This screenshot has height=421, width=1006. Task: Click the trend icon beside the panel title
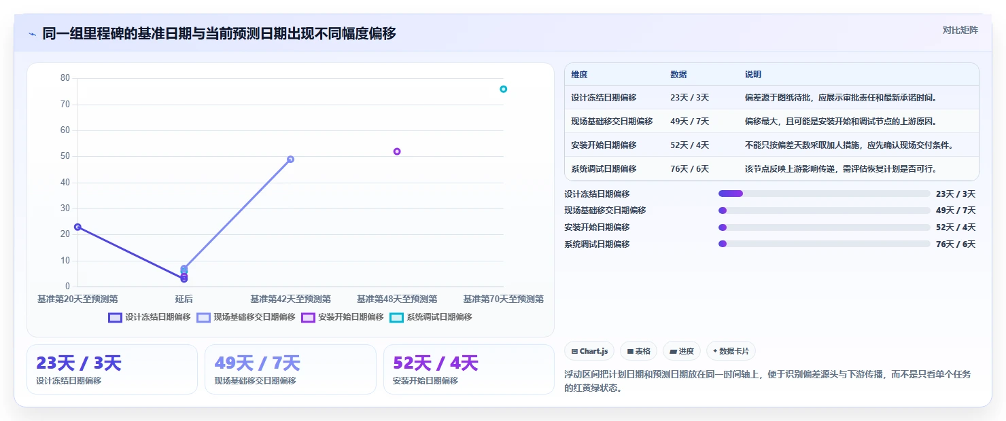(x=32, y=34)
